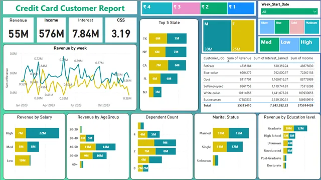Click High School 6M bar
The image size is (321, 180).
[x=292, y=135]
